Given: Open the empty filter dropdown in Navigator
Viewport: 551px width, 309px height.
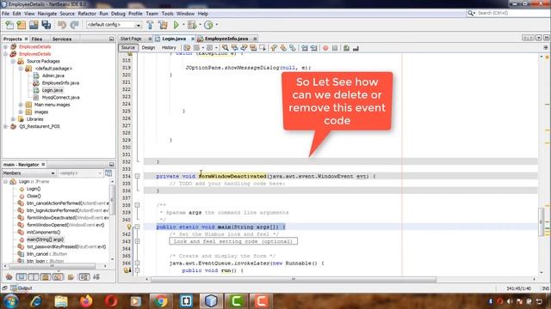Looking at the screenshot, I should point(80,173).
